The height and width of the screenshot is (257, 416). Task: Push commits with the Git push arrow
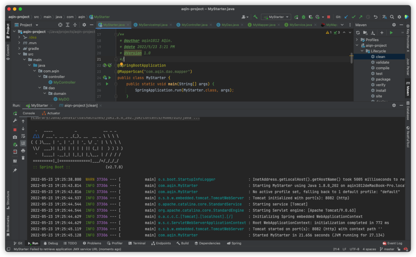[361, 17]
